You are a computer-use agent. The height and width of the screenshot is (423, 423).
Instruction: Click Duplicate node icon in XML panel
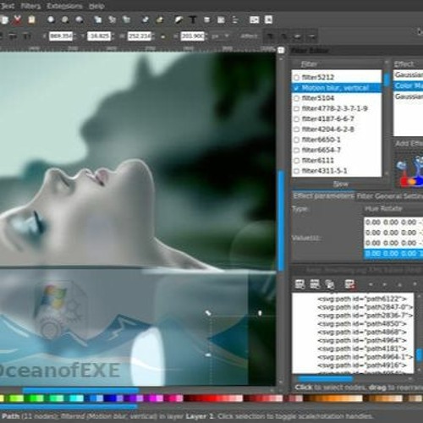click(329, 284)
